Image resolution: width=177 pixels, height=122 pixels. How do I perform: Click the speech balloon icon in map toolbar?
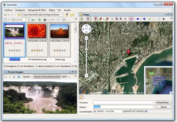tap(159, 19)
